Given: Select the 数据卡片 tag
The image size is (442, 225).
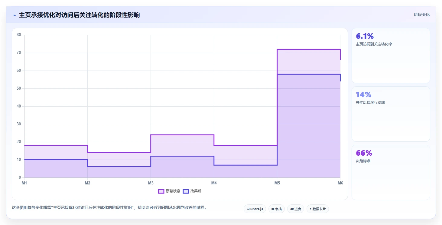Looking at the screenshot, I should pos(317,209).
